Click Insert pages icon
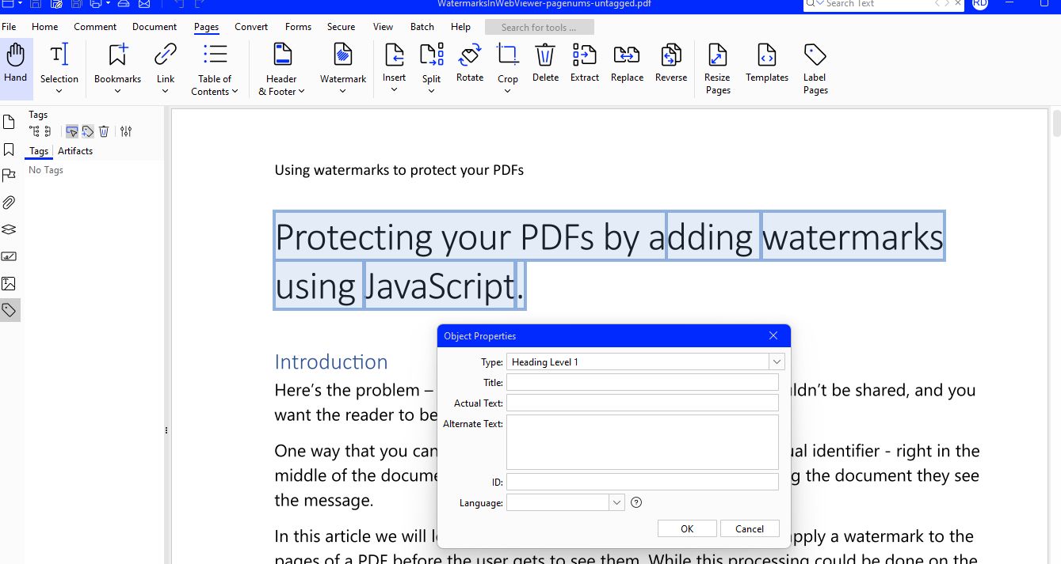The height and width of the screenshot is (564, 1061). click(394, 55)
